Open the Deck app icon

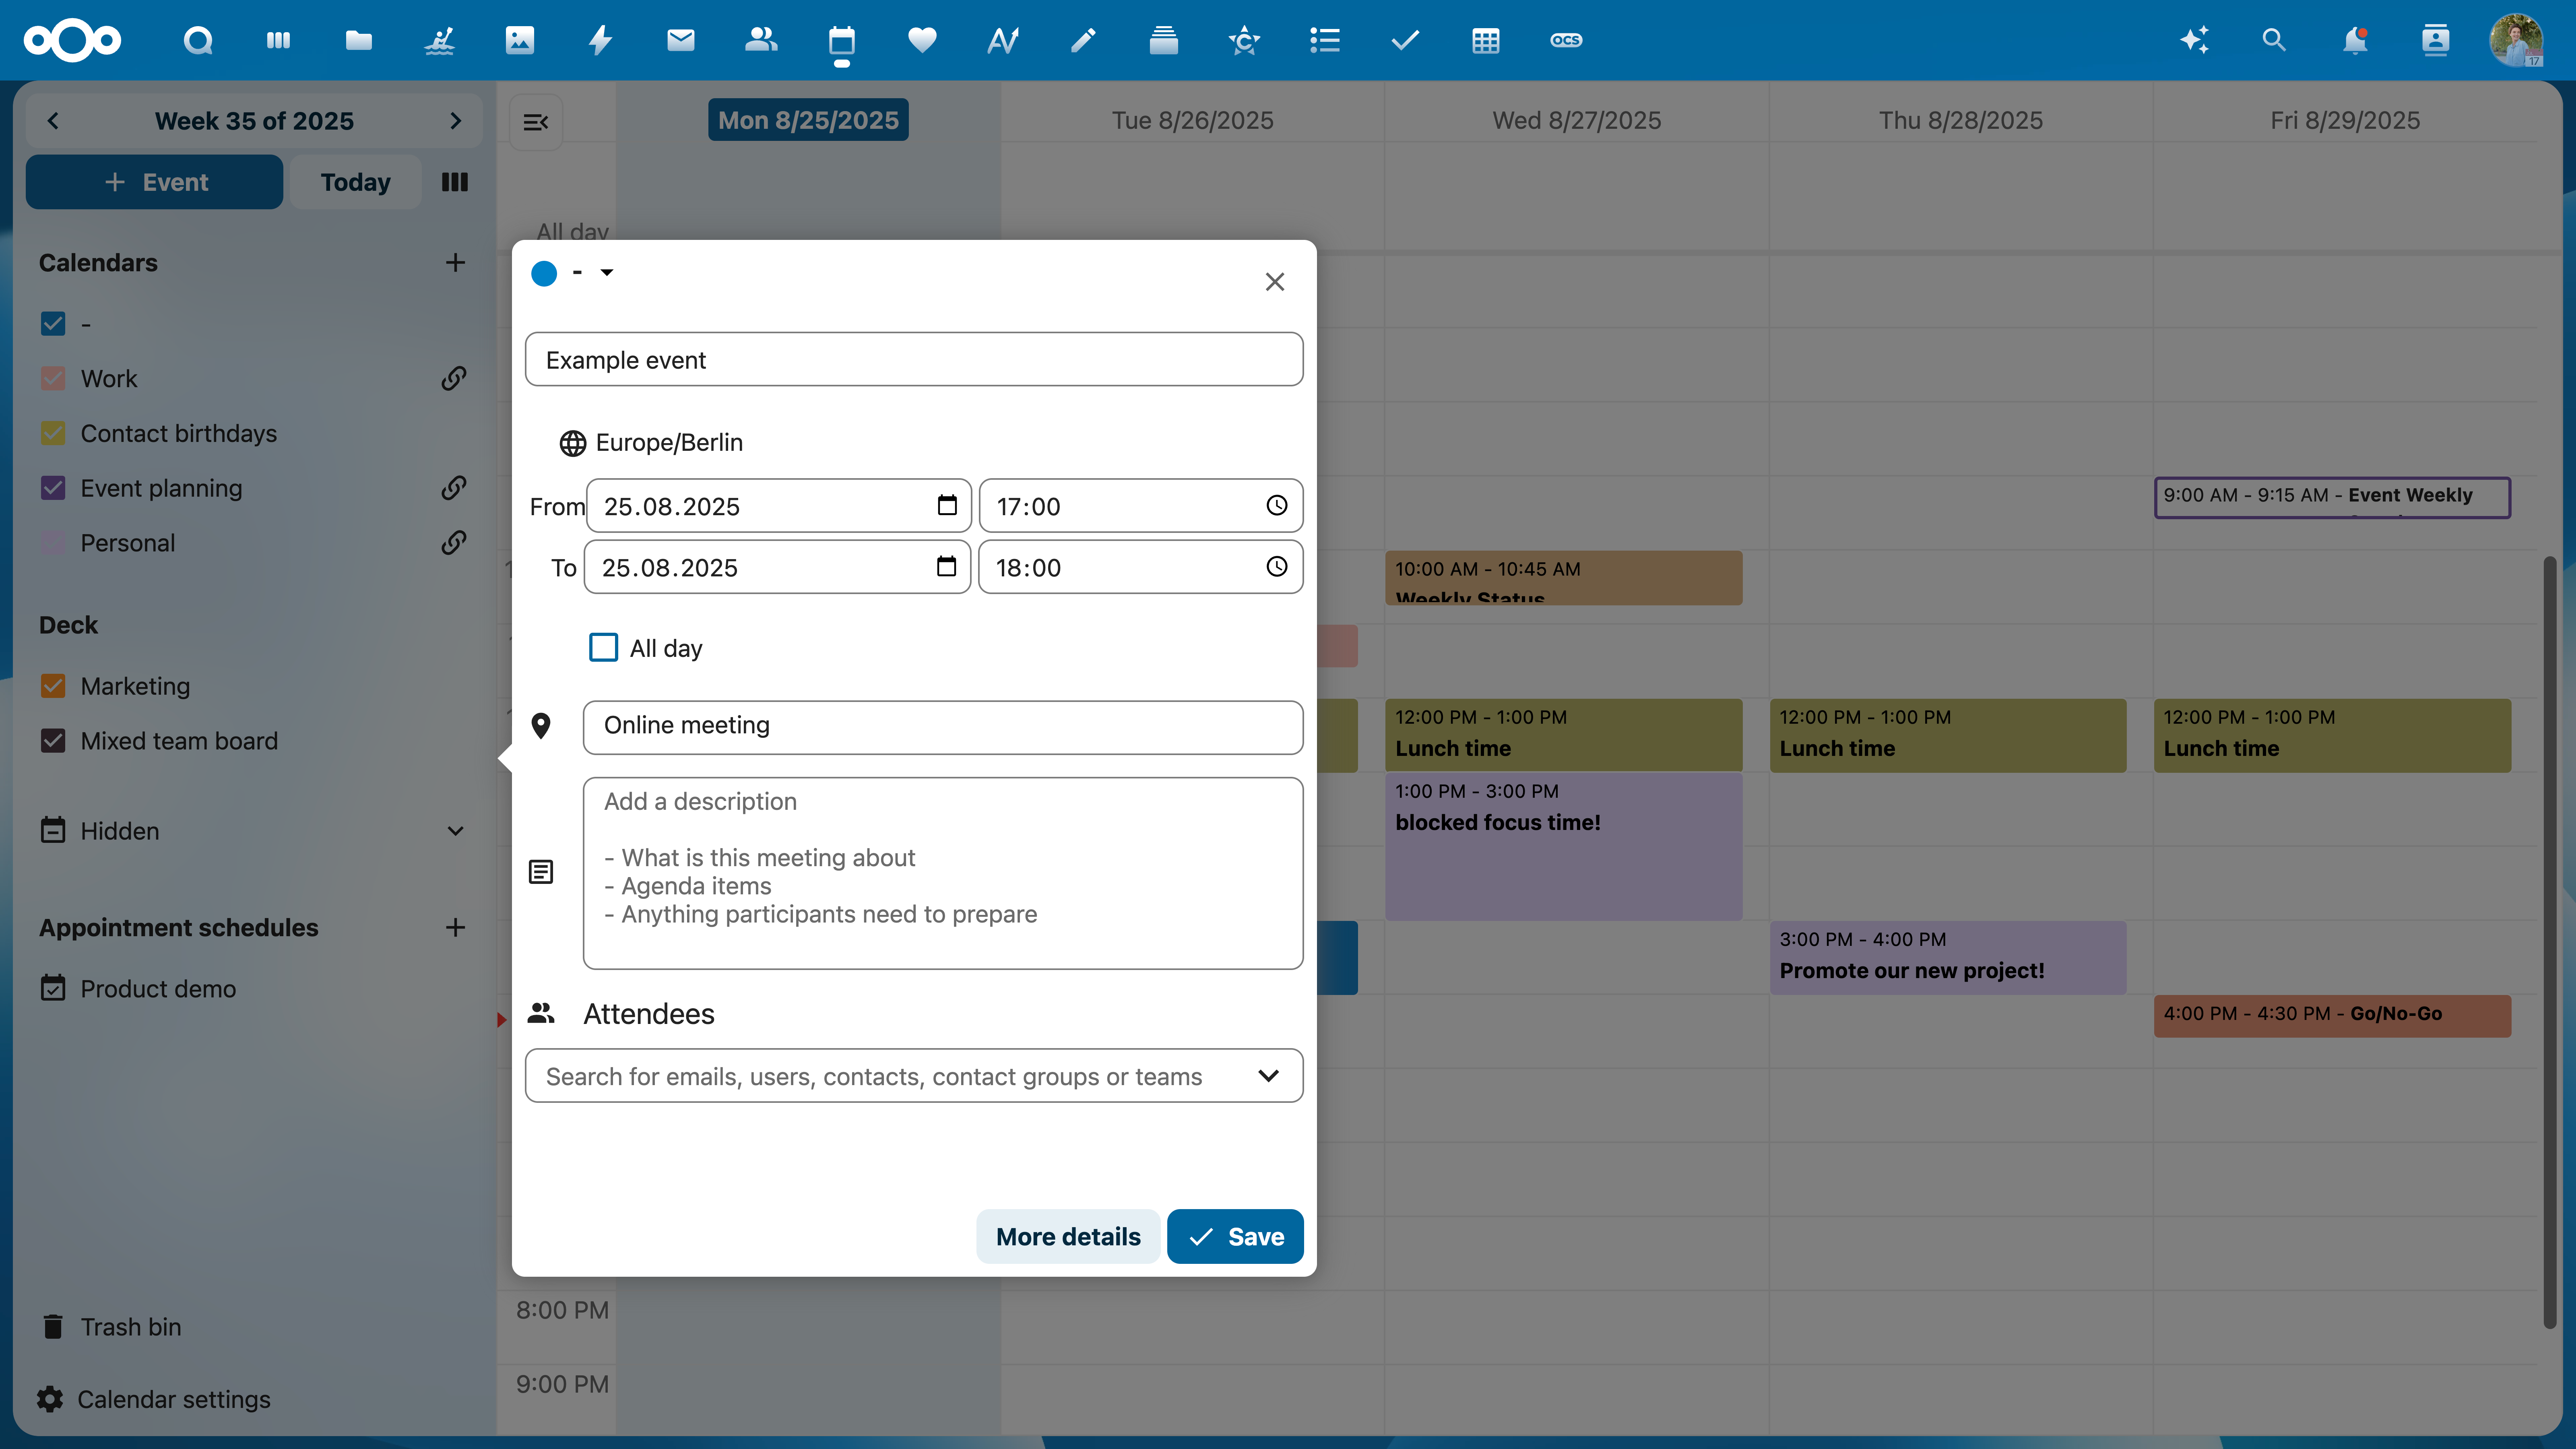tap(1163, 40)
